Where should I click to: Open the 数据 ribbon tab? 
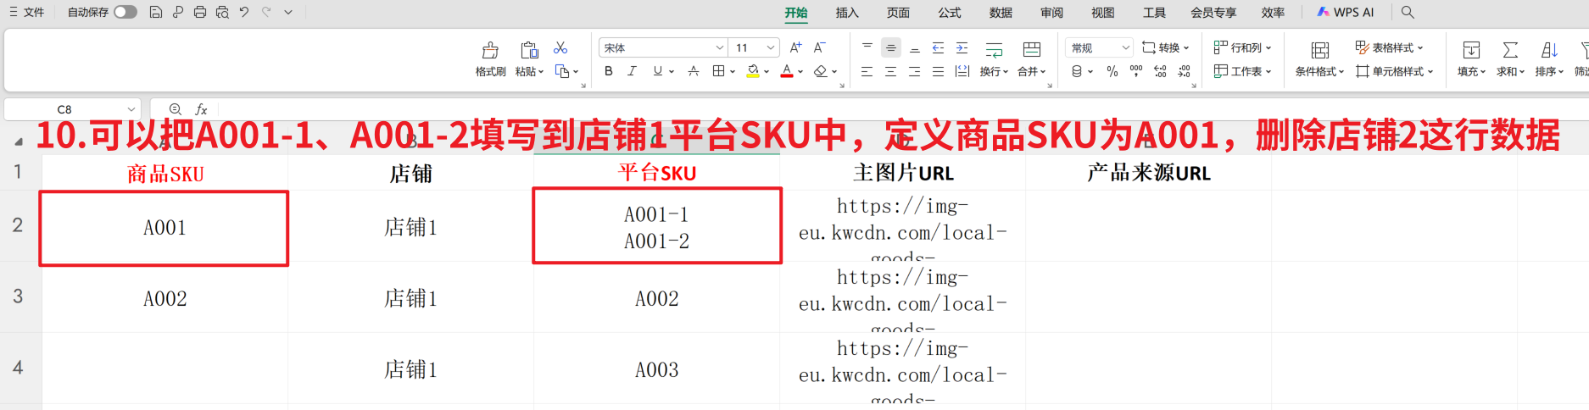[1001, 13]
